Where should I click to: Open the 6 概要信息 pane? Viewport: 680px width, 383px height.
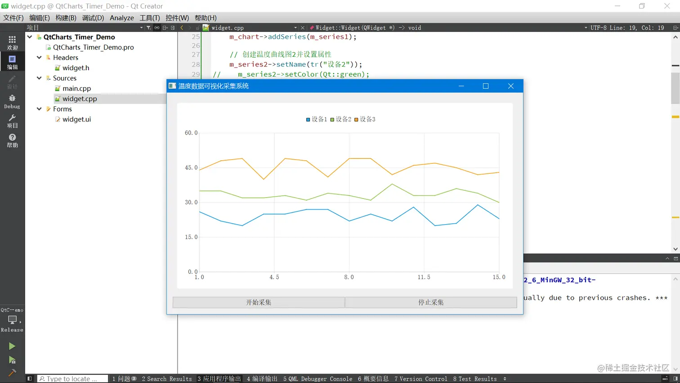pyautogui.click(x=373, y=378)
